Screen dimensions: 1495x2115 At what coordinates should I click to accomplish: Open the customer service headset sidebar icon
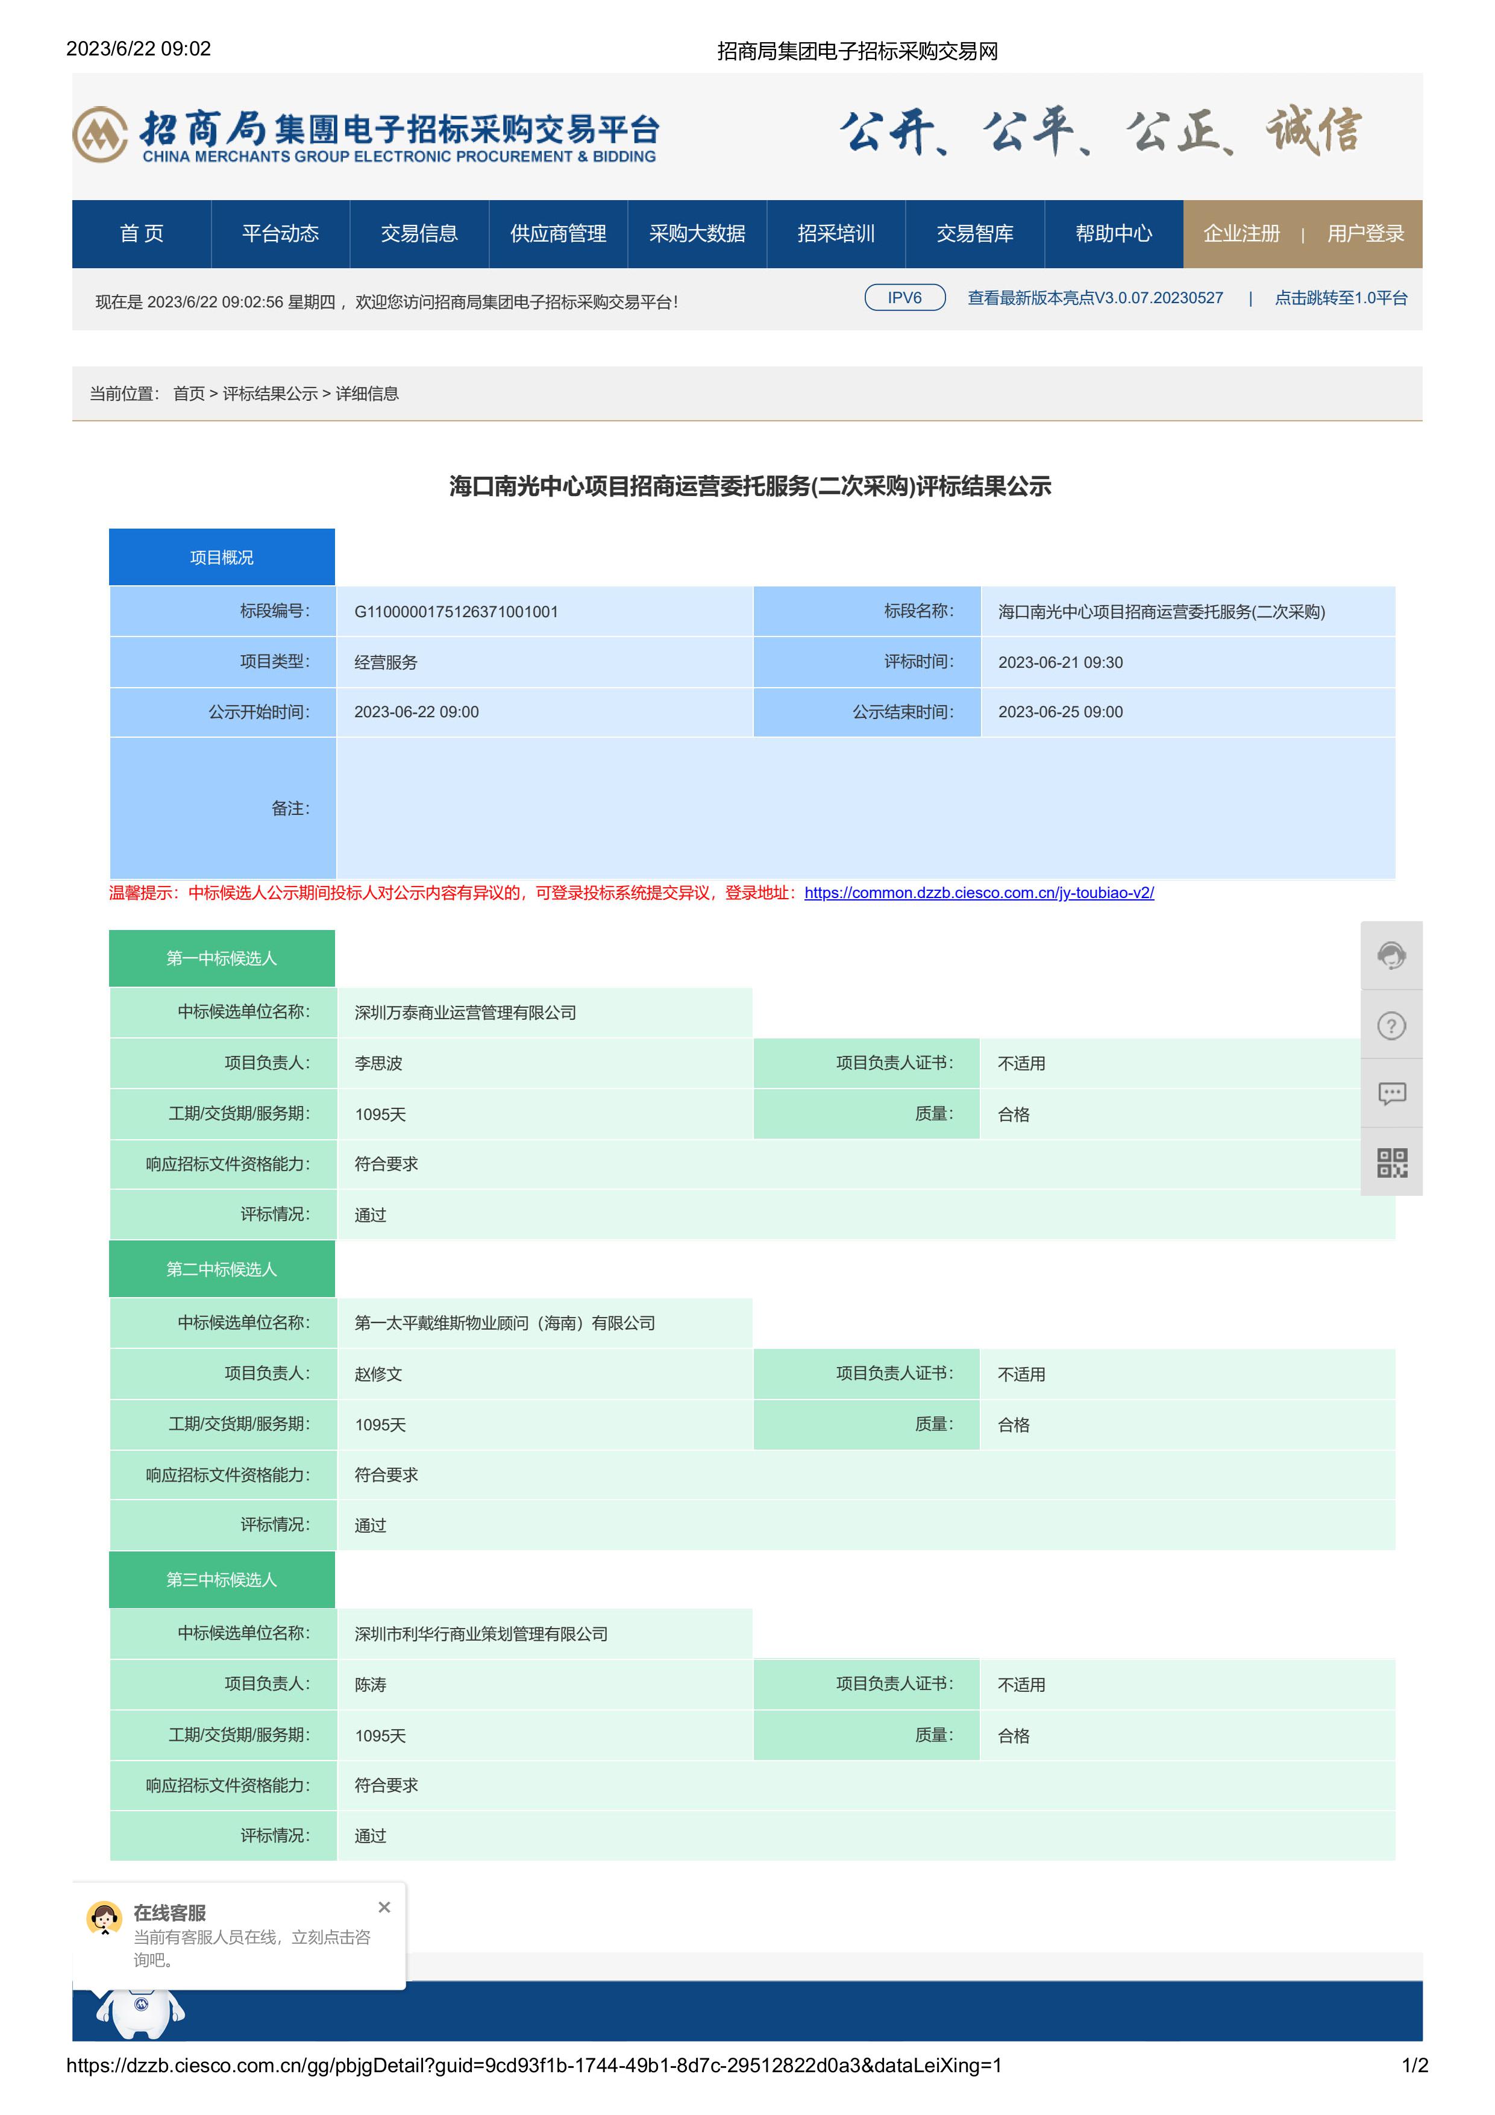[x=1391, y=955]
